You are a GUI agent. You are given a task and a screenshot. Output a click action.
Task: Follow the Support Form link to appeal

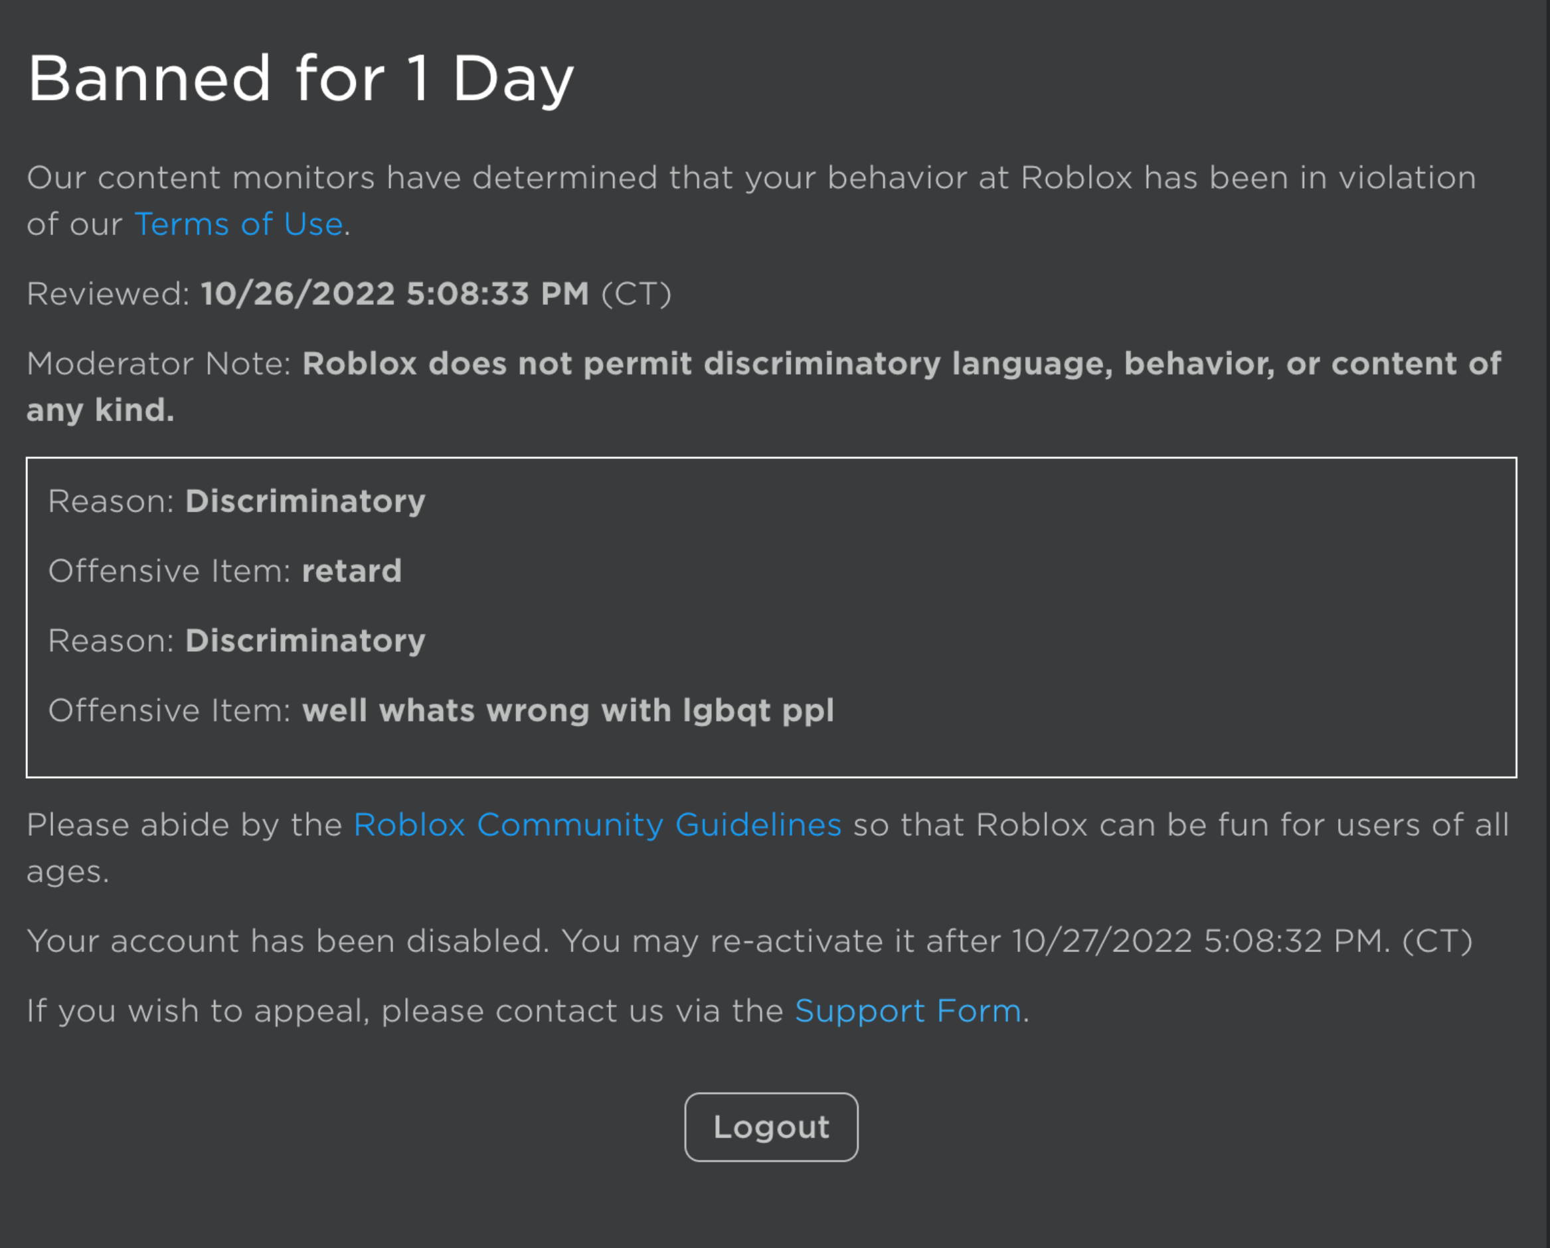(x=908, y=1011)
